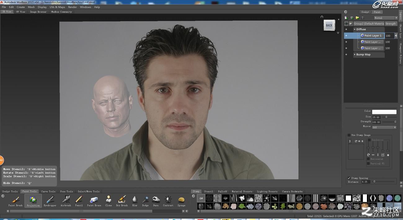Click the lock column icon in layers header
The width and height of the screenshot is (403, 220).
coord(351,24)
